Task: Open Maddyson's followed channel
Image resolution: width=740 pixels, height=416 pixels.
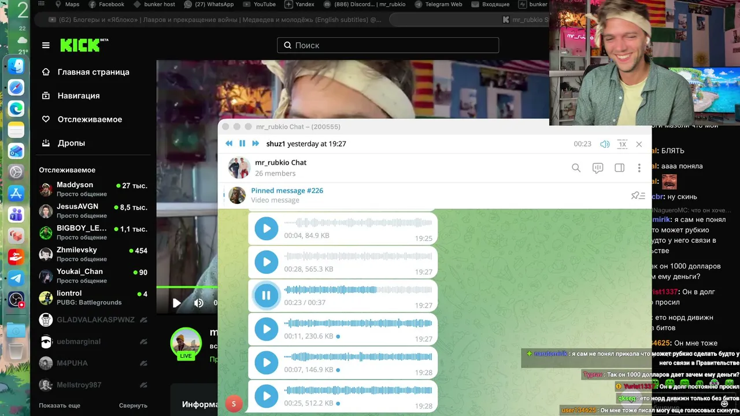Action: 93,189
